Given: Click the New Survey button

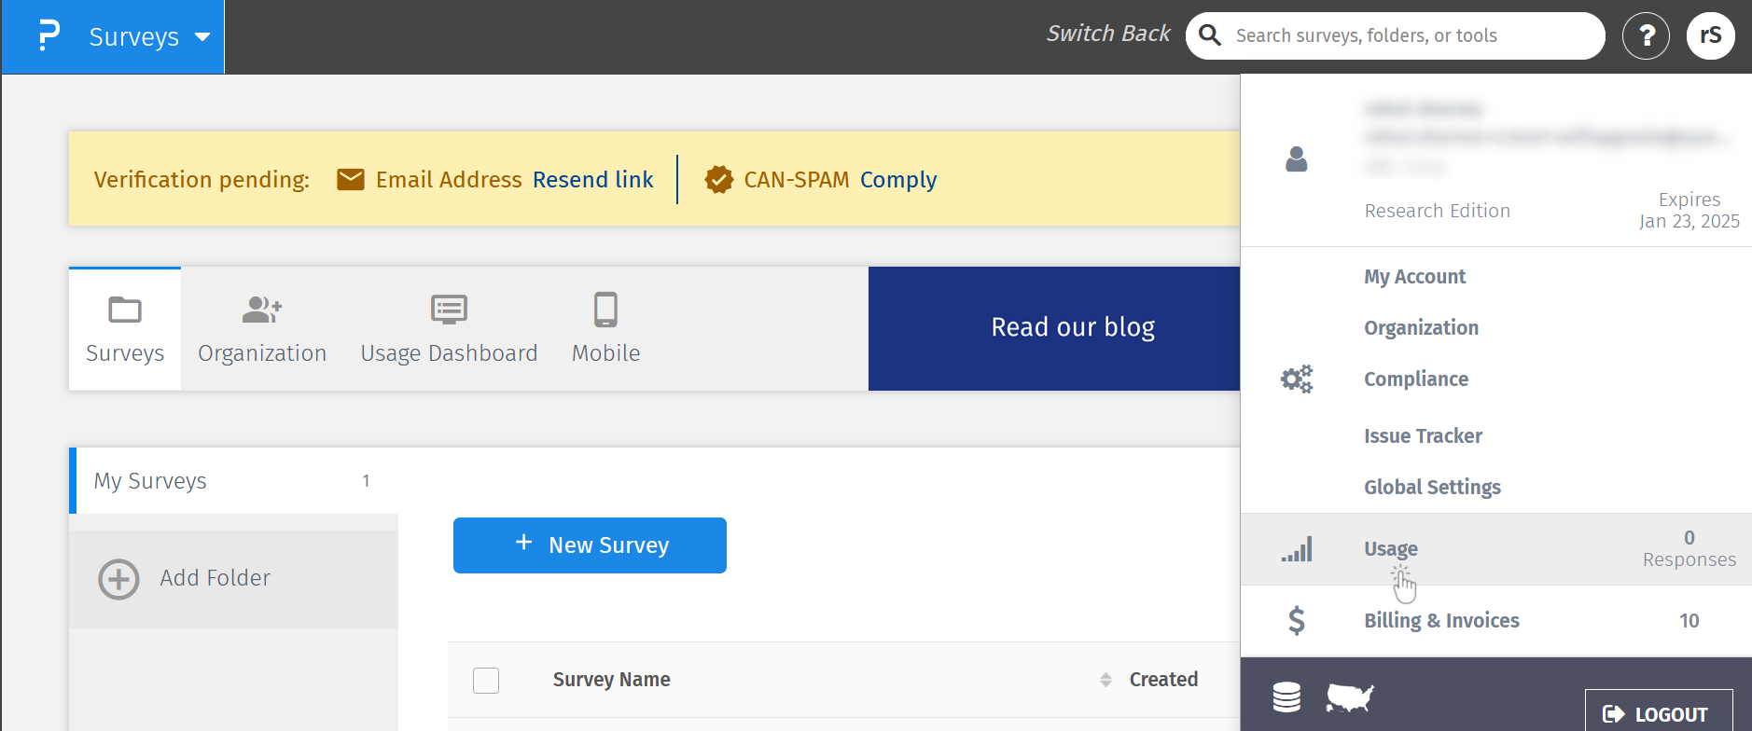Looking at the screenshot, I should coord(590,545).
